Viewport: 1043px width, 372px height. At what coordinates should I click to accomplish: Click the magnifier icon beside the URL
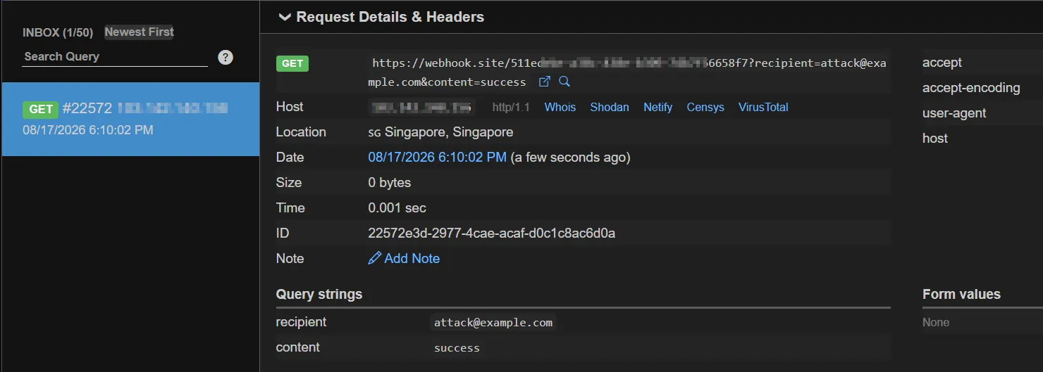(564, 82)
